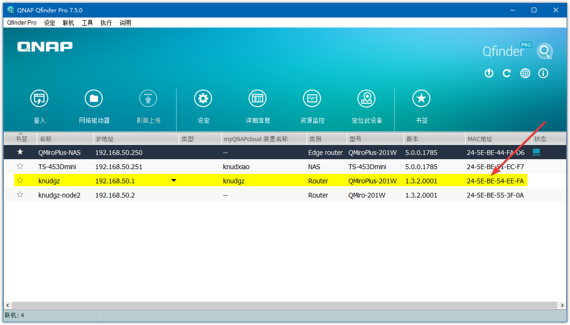Click version 5.0.0.1785 in QMiroPlus-NAS row
The image size is (570, 325).
click(421, 153)
